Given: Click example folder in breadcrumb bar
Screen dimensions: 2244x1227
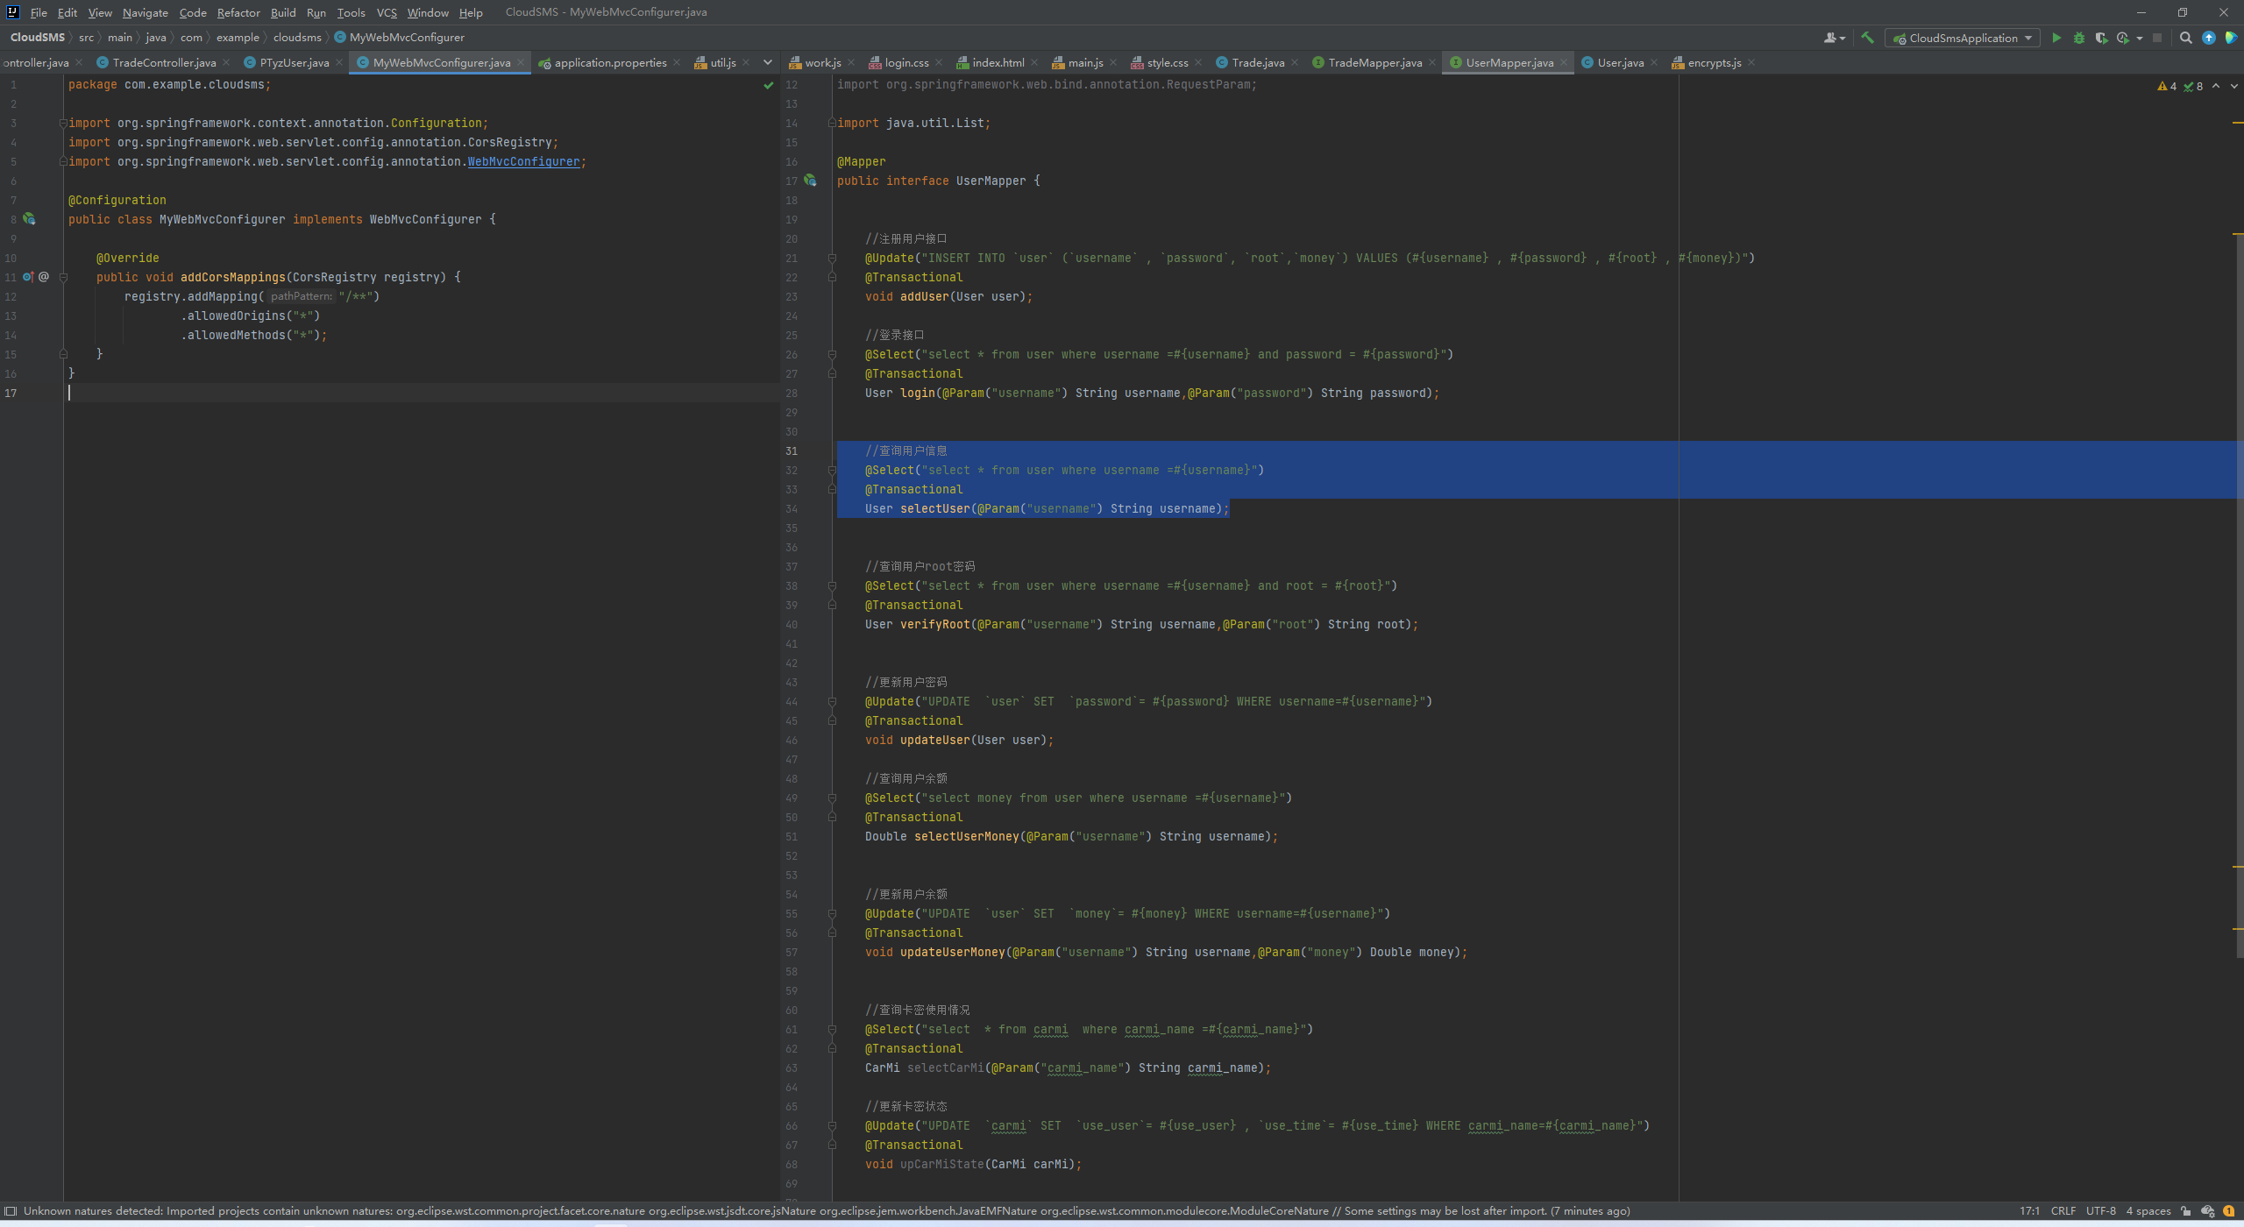Looking at the screenshot, I should (238, 37).
